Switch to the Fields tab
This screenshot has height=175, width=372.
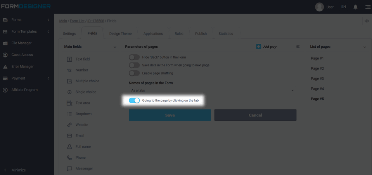(x=92, y=33)
